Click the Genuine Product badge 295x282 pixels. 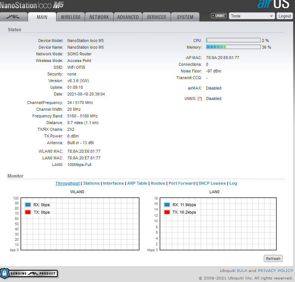(29, 273)
